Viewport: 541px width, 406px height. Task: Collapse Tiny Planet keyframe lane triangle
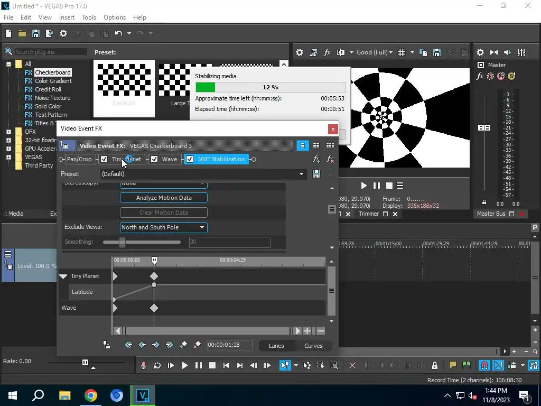click(x=63, y=276)
